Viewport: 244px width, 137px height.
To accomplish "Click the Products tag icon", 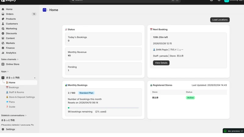I will coord(3,19).
